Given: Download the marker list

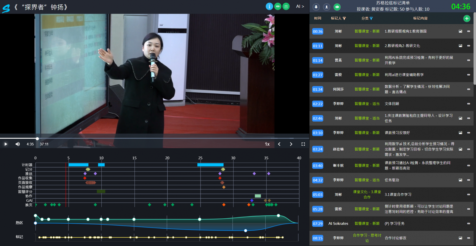Looking at the screenshot, I should click(x=316, y=7).
